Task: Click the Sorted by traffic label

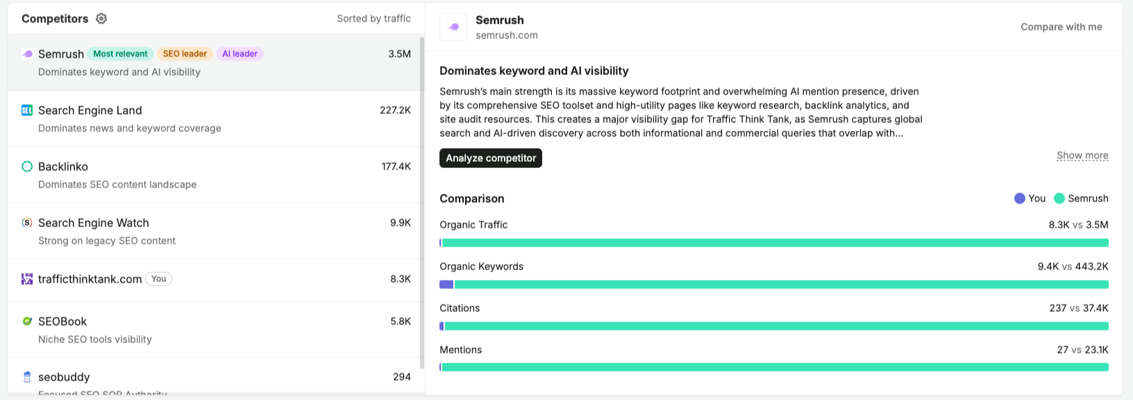Action: coord(374,19)
